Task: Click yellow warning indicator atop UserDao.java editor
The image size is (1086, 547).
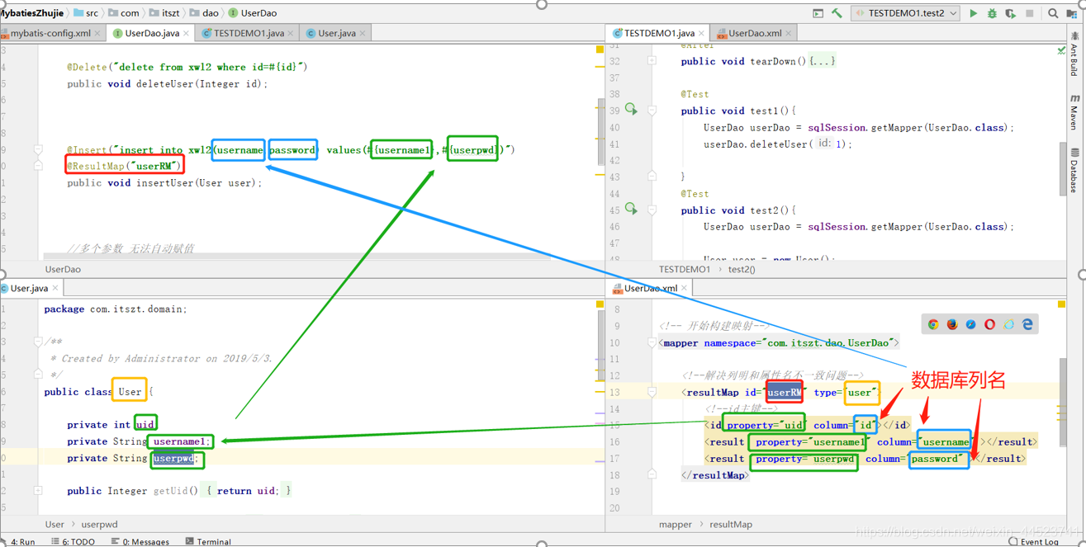Action: click(600, 50)
